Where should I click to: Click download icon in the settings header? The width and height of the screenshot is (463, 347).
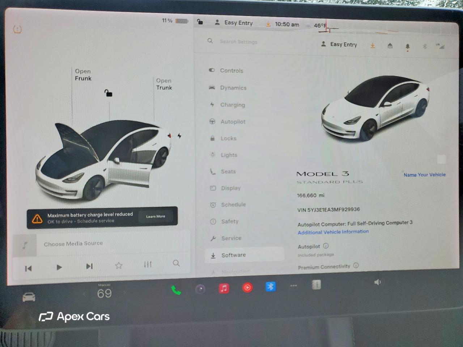tap(373, 45)
